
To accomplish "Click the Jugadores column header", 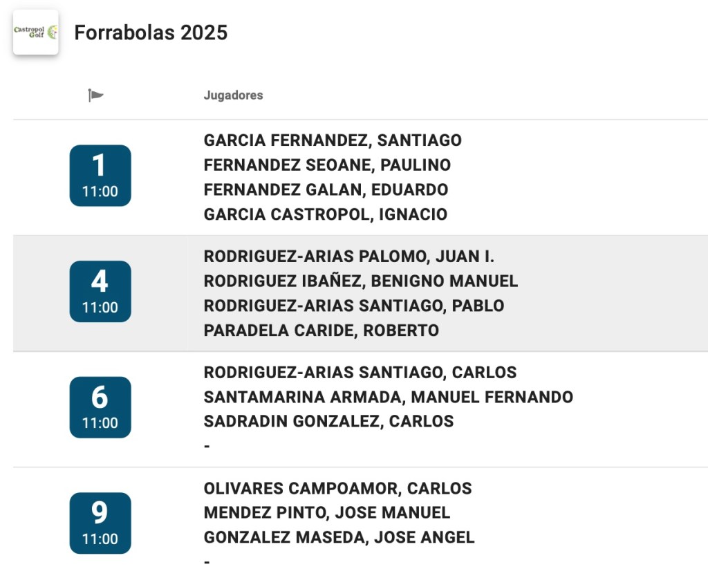I will tap(233, 95).
